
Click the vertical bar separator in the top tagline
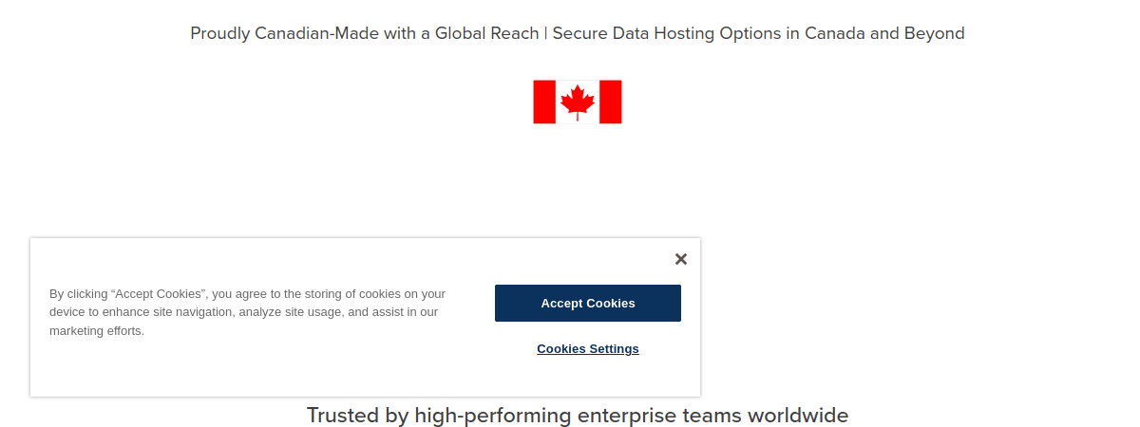[x=546, y=34]
